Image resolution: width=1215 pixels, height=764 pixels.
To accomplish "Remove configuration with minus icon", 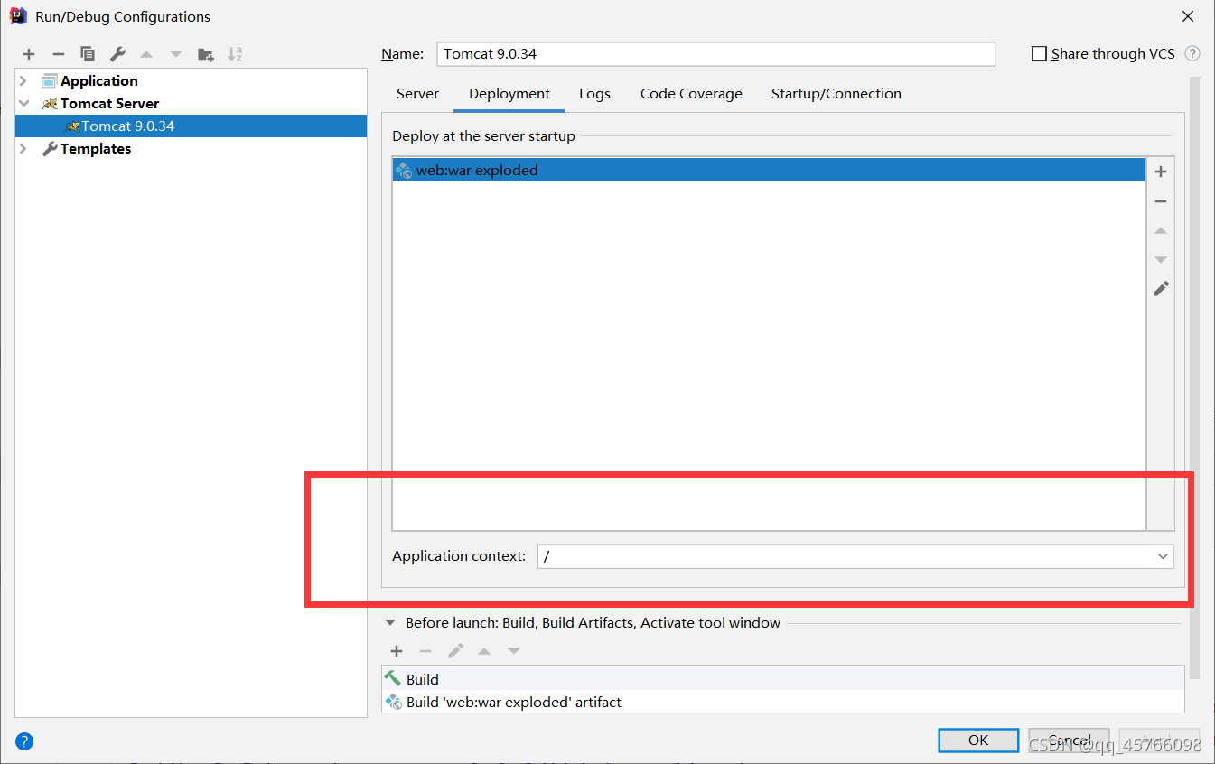I will 58,54.
